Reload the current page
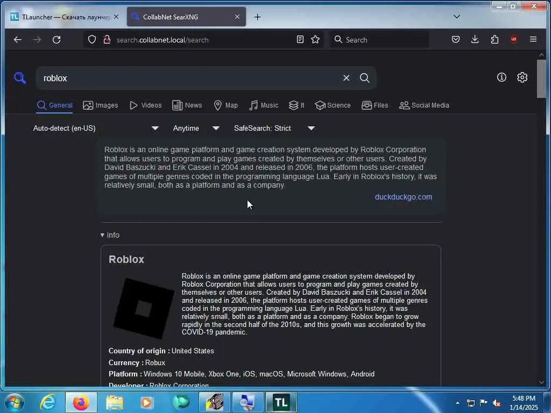The height and width of the screenshot is (413, 551). click(x=56, y=40)
